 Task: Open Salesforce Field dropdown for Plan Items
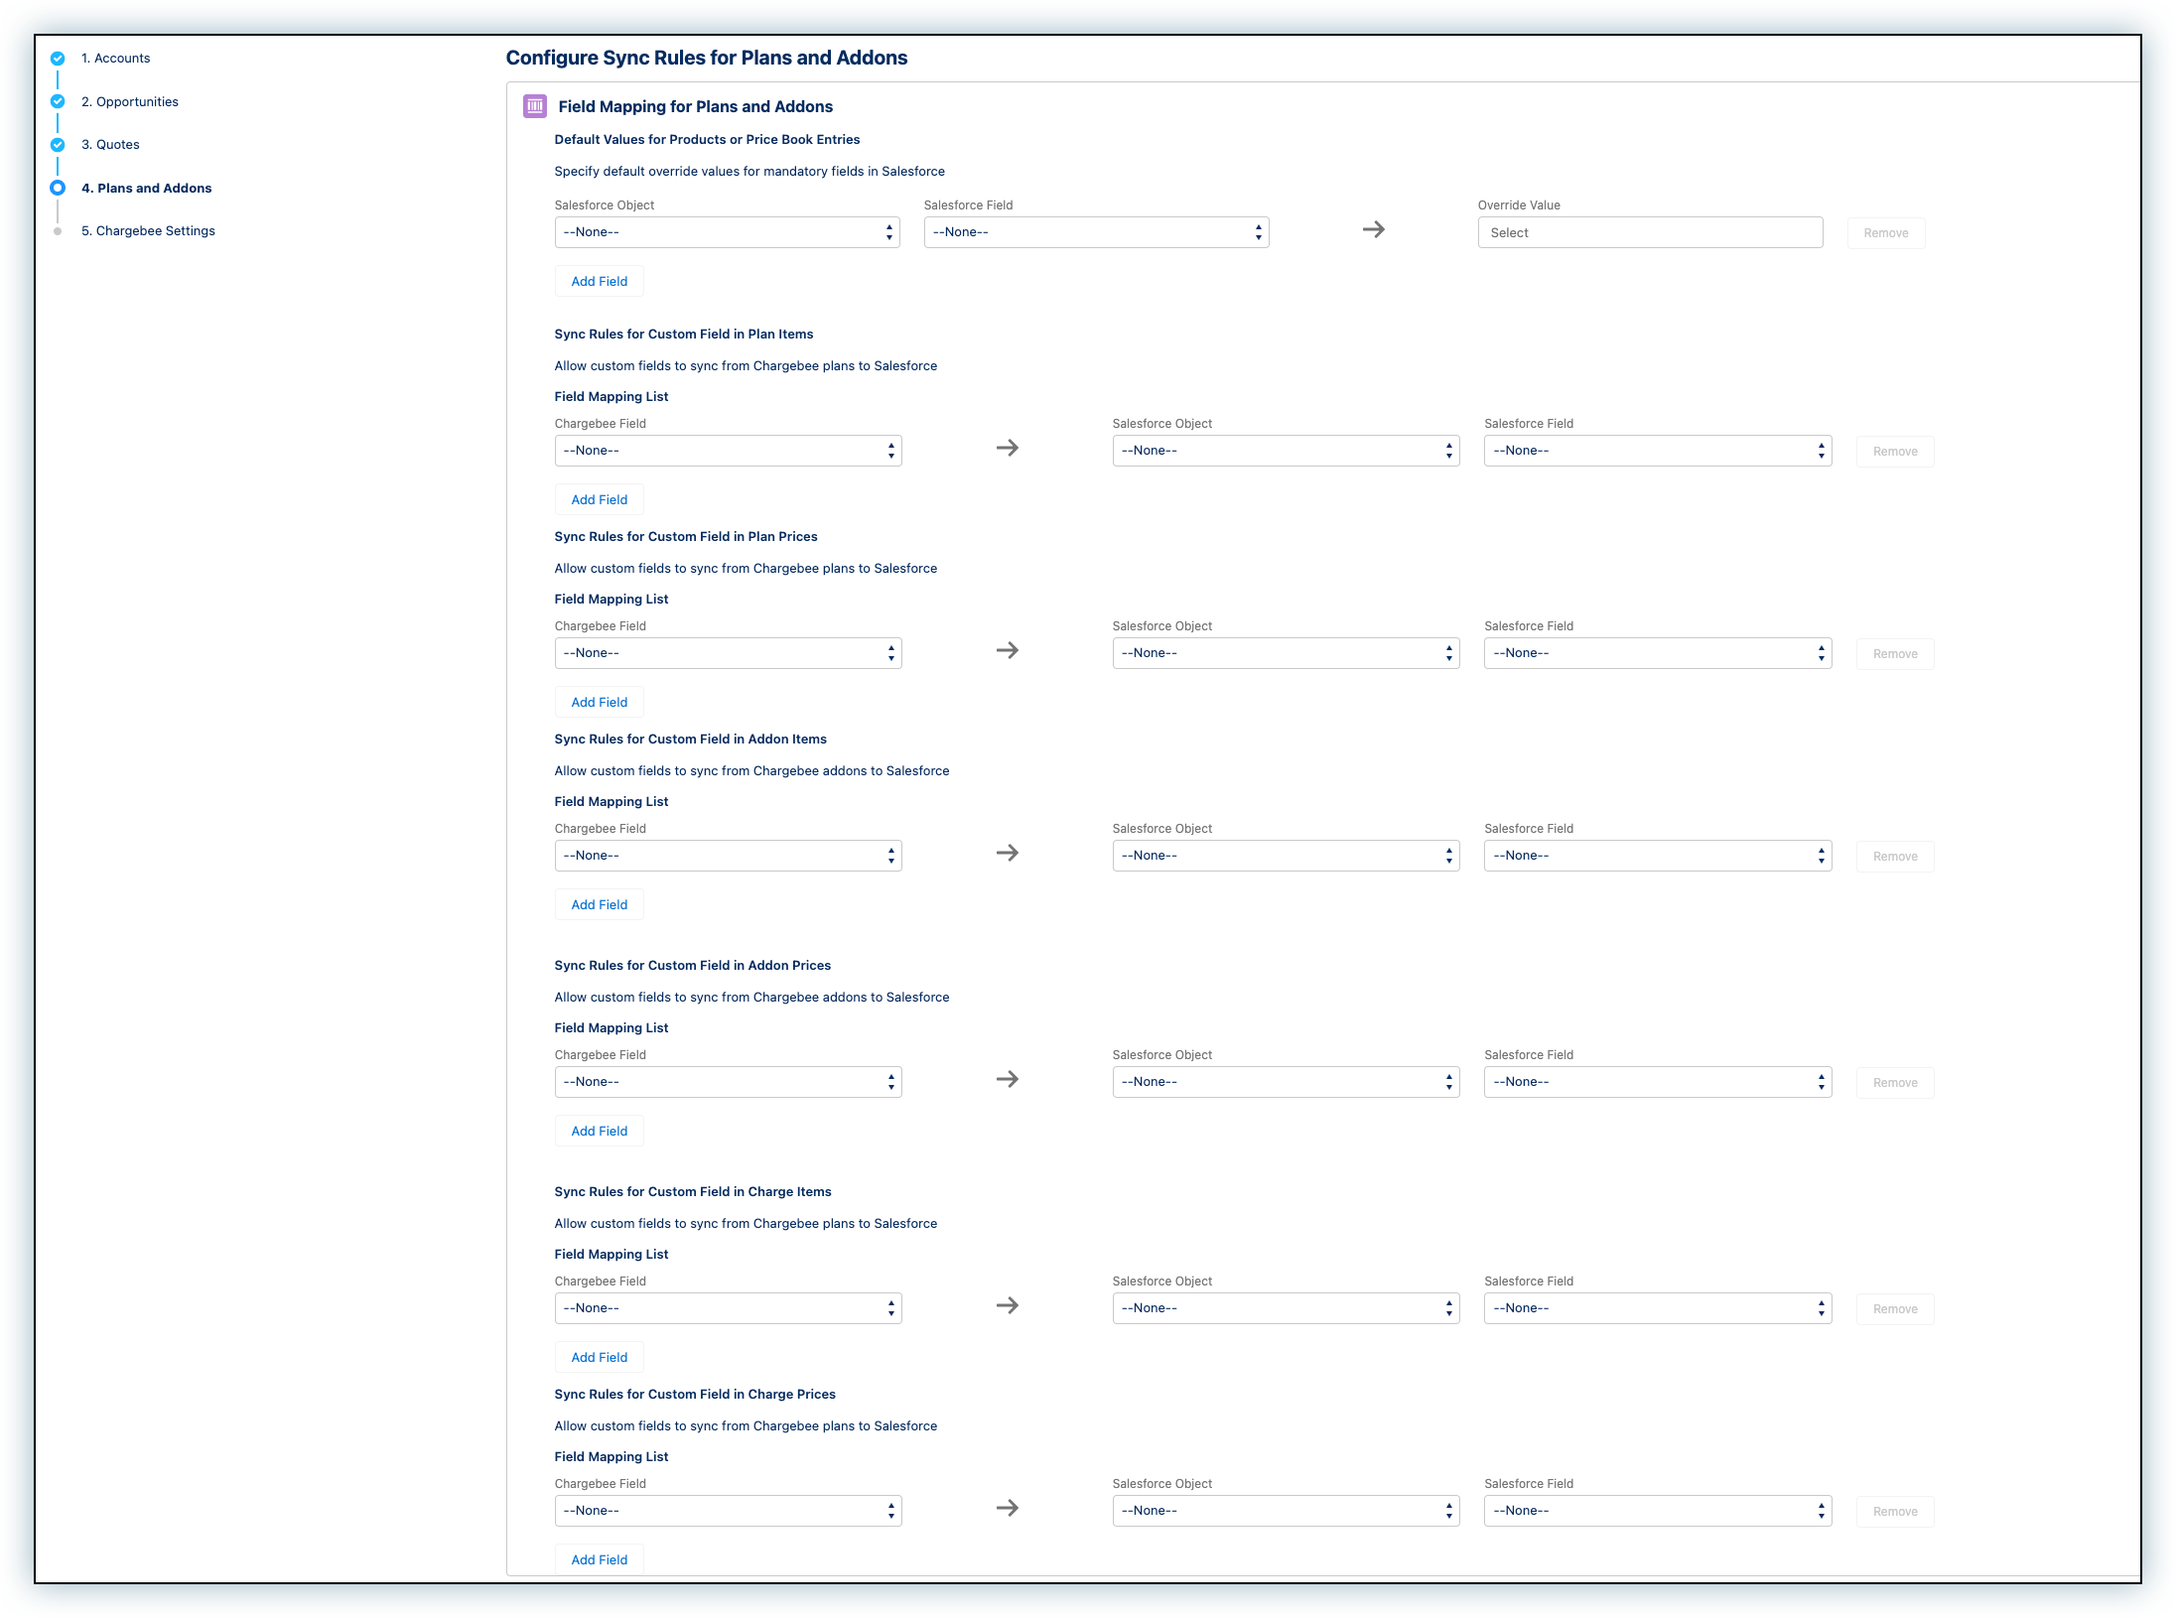[x=1658, y=451]
